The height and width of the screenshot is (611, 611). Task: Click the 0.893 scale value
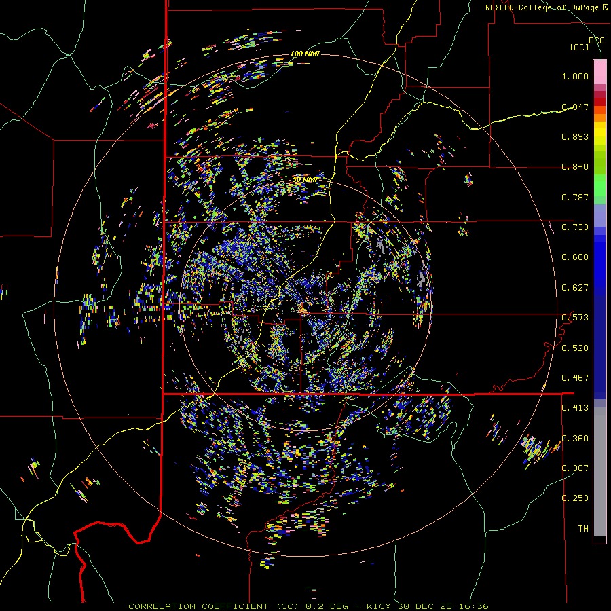575,136
